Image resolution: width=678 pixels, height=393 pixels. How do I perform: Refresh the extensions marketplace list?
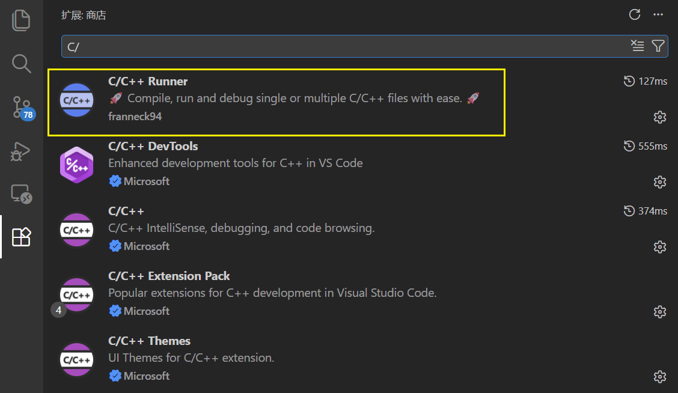pos(634,14)
